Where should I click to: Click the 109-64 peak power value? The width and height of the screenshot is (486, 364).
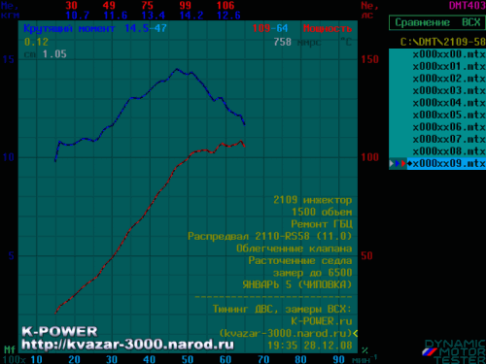[x=270, y=28]
